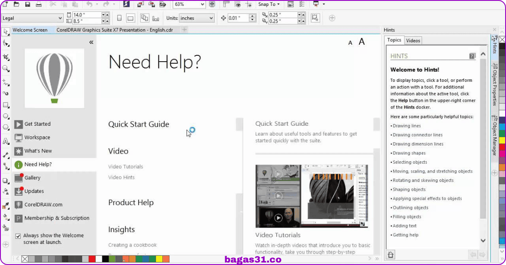Click the Print icon in toolbar
Screen dimensions: 506x265
[x=39, y=4]
